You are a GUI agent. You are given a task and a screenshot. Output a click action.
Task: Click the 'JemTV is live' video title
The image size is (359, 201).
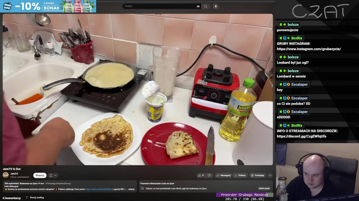(12, 169)
